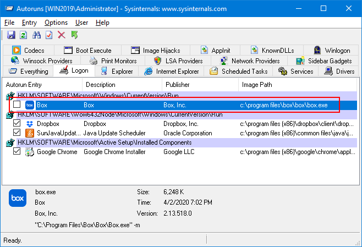Screen dimensions: 362x247
Task: Click the Find binoculars toolbar icon
Action: (36, 35)
